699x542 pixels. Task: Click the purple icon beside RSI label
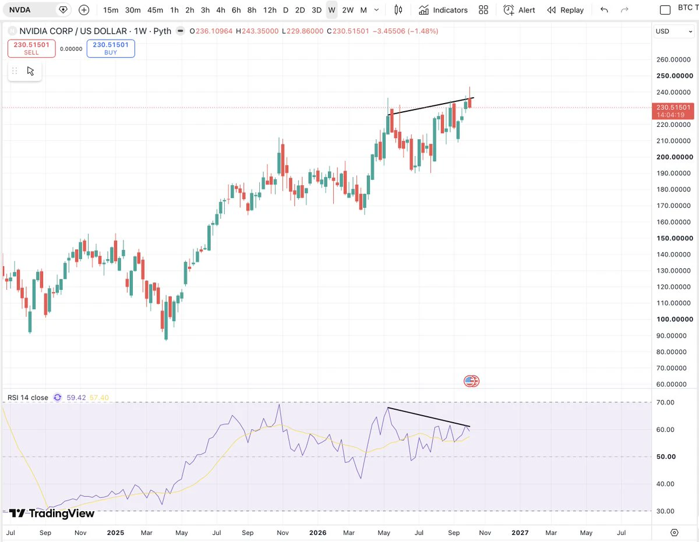click(x=58, y=398)
